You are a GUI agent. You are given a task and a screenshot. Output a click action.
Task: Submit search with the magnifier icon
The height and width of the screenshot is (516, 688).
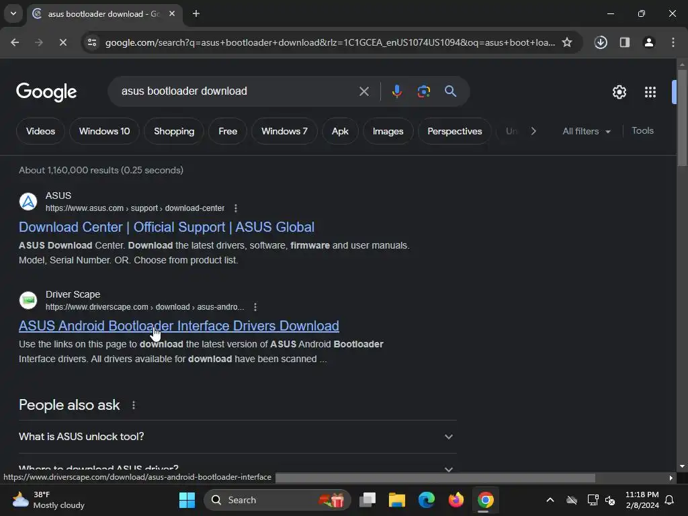point(450,91)
